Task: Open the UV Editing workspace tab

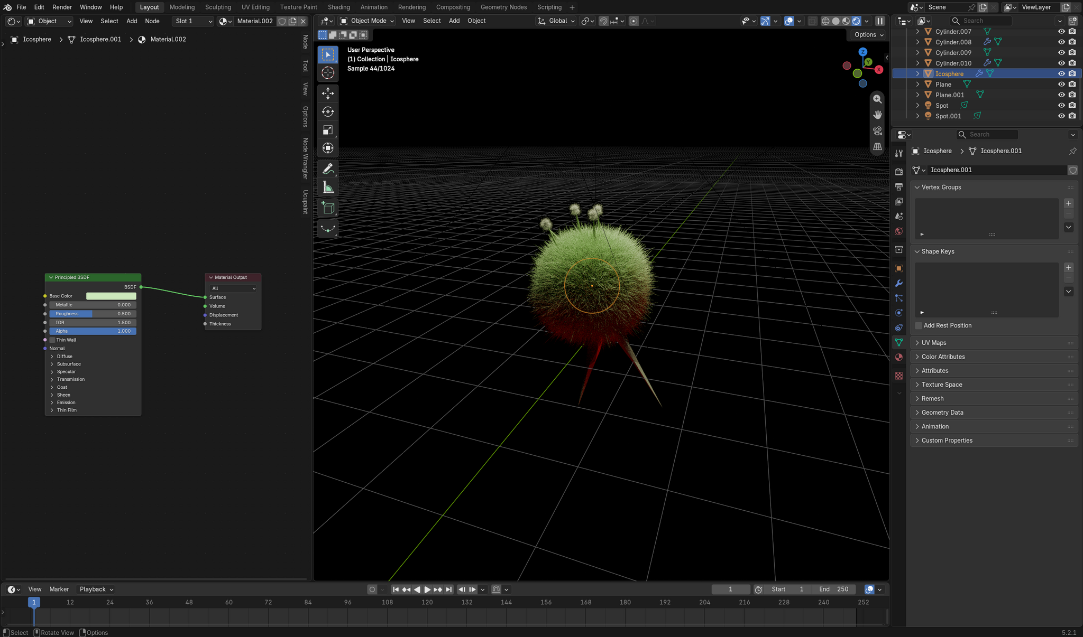Action: (x=255, y=7)
